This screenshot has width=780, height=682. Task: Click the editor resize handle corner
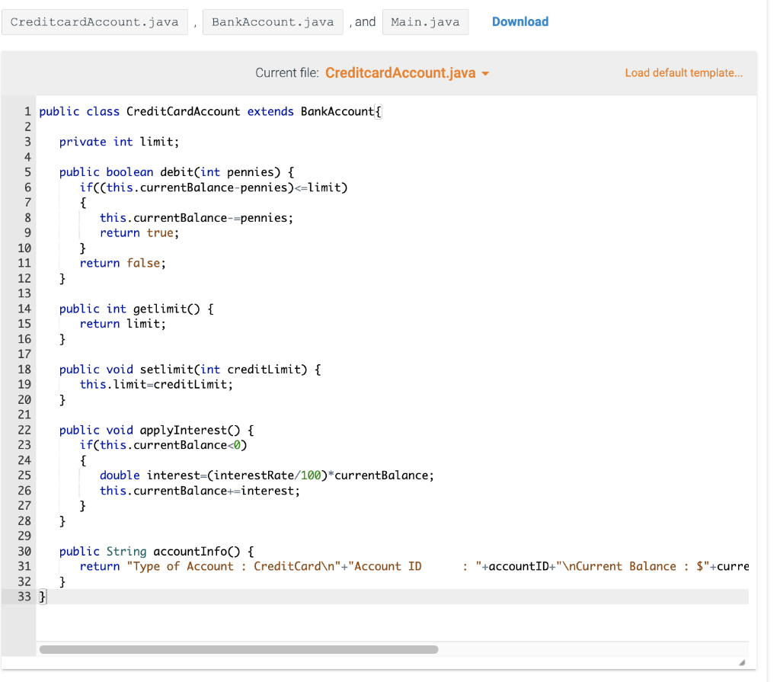point(743,661)
